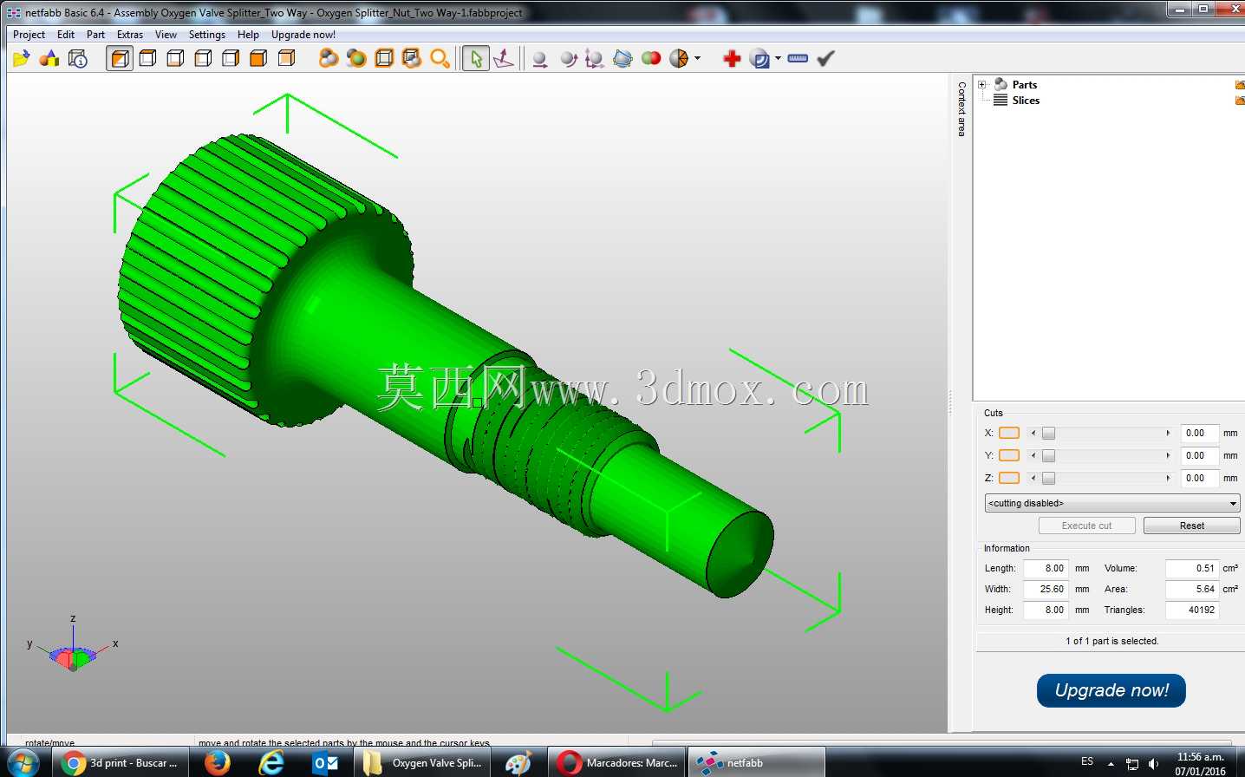The height and width of the screenshot is (777, 1245).
Task: Select Slices in the project tree
Action: tap(1026, 101)
